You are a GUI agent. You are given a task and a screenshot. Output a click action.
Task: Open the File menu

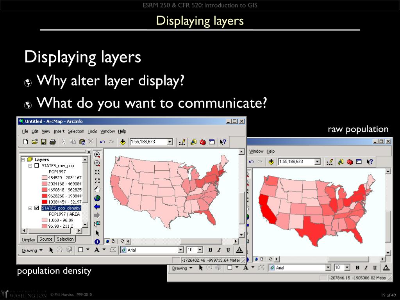pos(25,131)
